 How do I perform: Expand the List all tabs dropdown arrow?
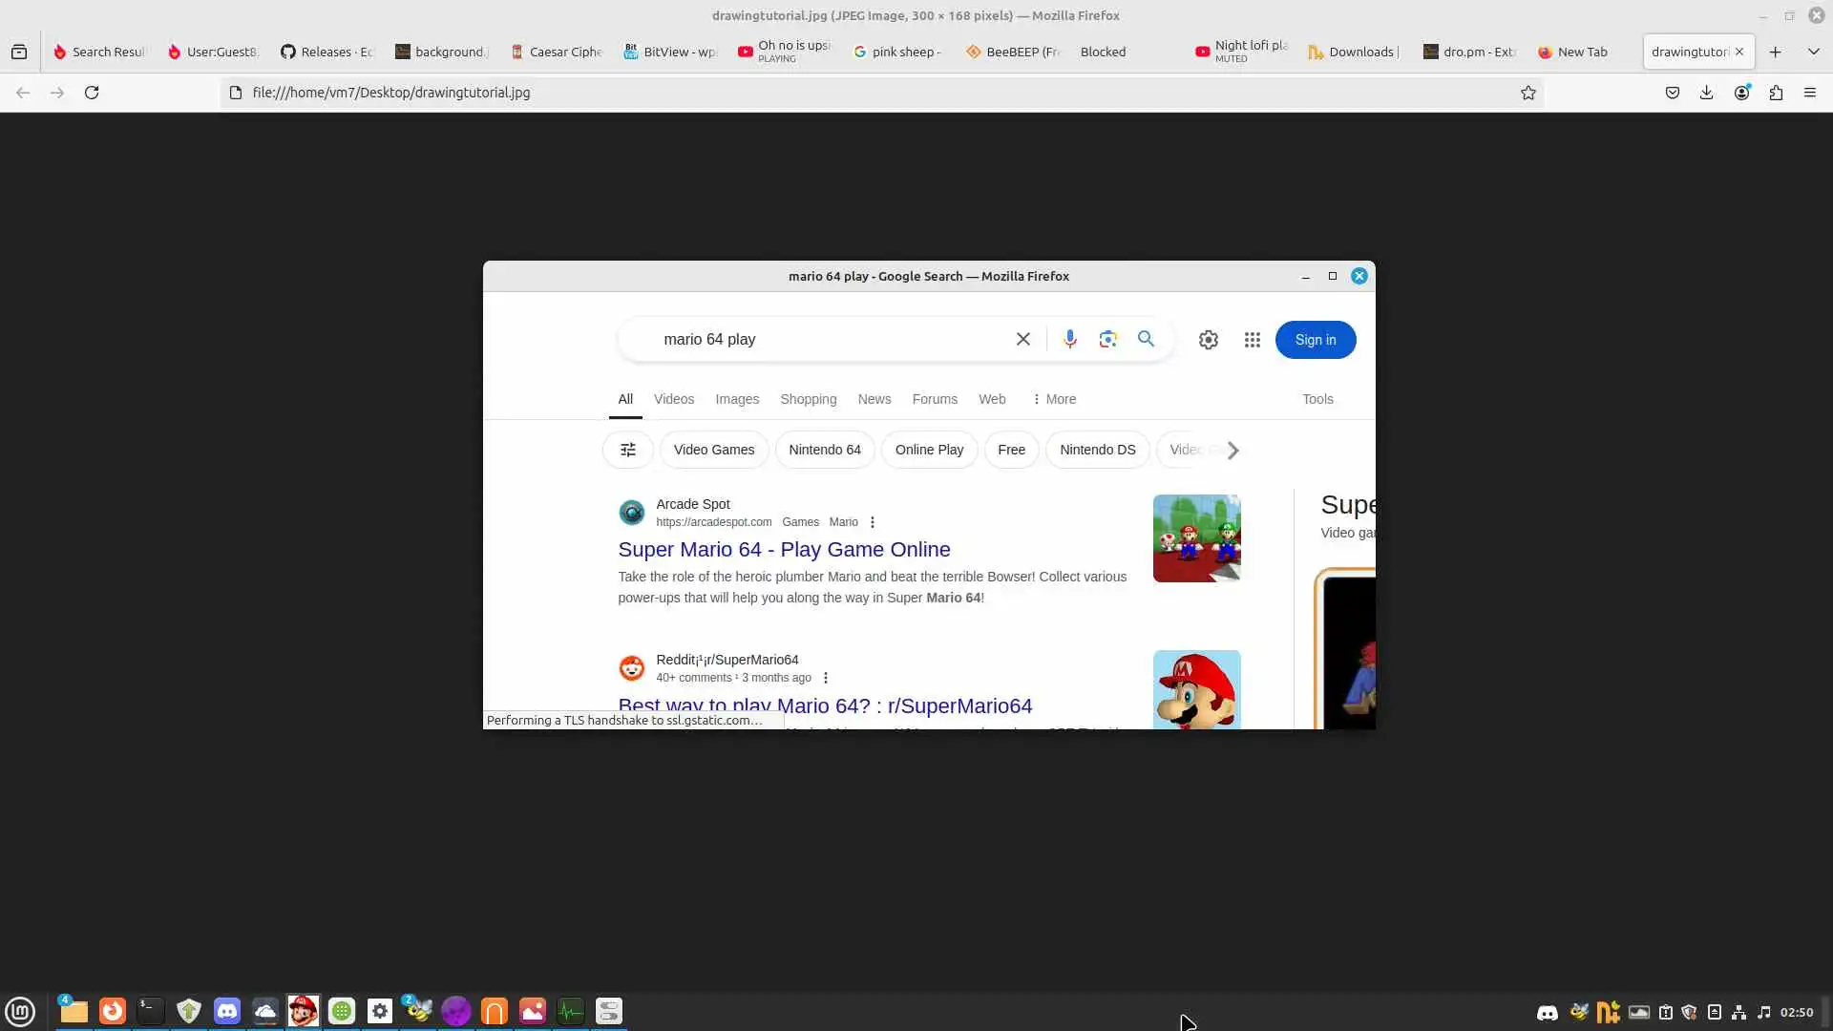point(1814,52)
